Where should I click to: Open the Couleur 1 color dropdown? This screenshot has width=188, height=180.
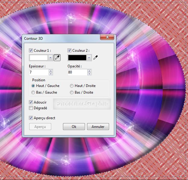click(x=50, y=57)
